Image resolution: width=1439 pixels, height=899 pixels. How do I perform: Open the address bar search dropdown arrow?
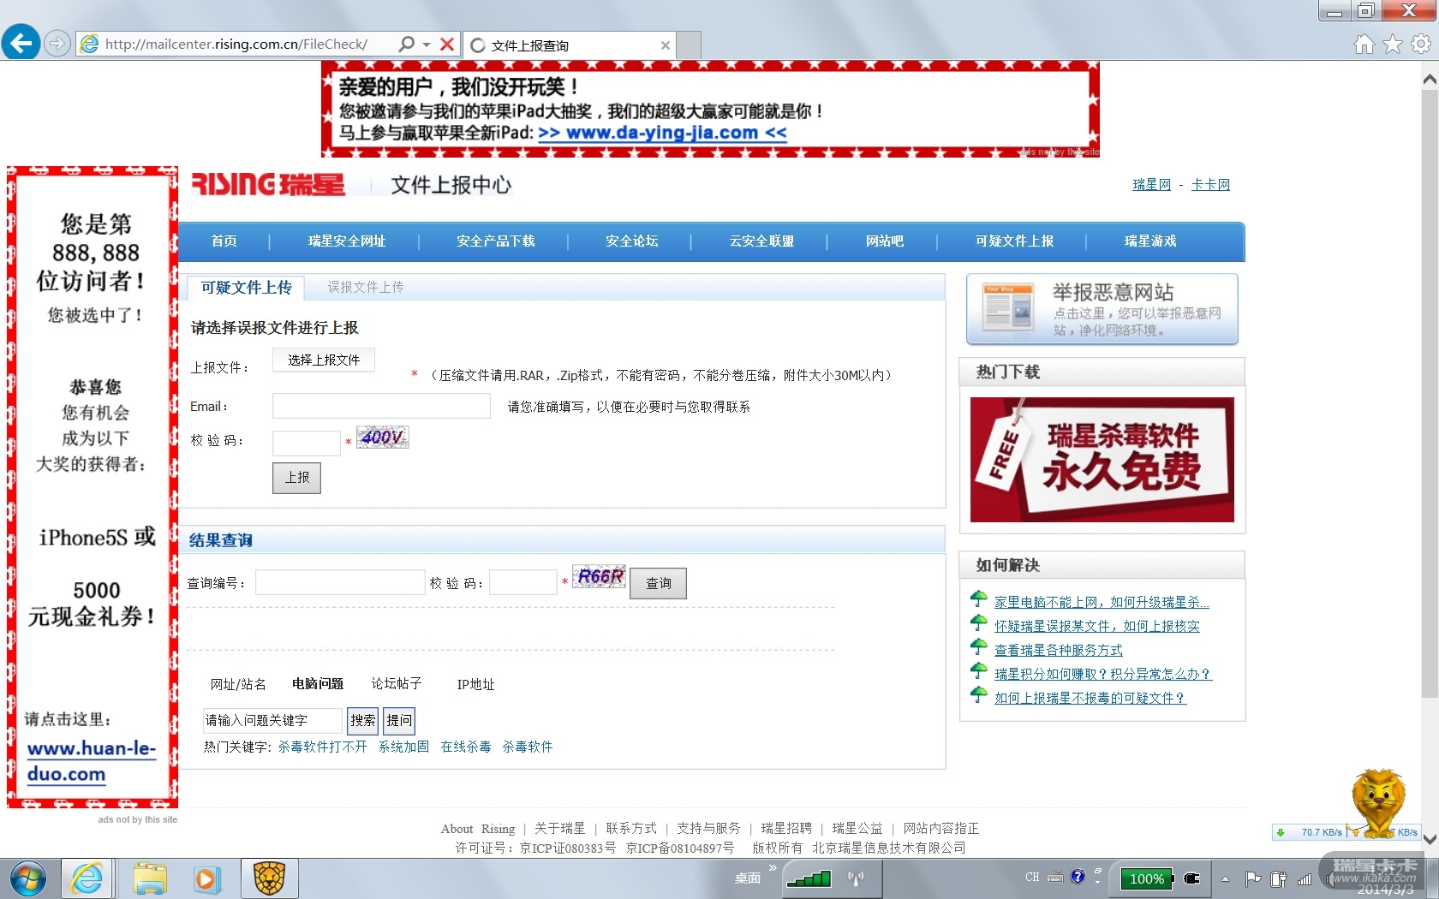pos(427,44)
